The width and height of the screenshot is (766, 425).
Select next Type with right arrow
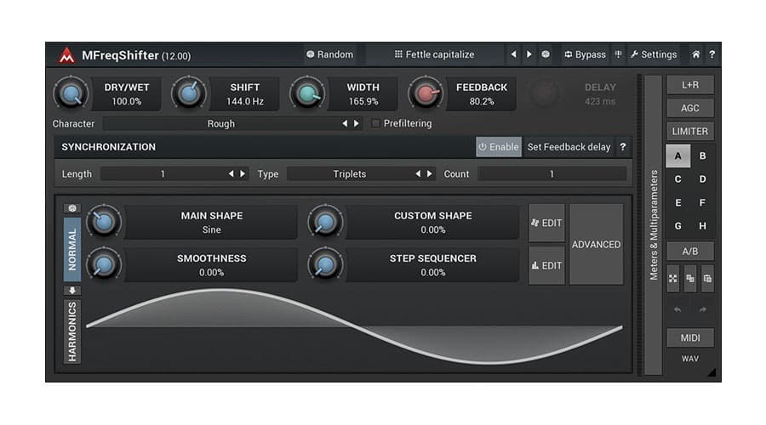pos(430,173)
